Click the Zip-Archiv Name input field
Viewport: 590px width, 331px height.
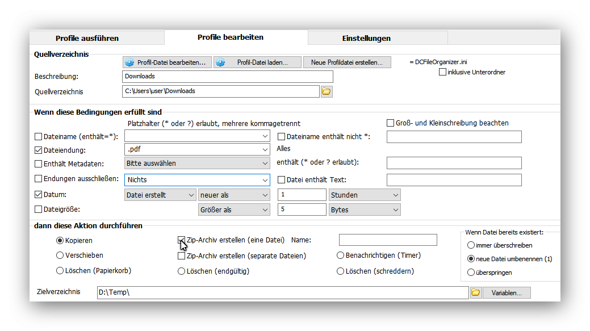click(388, 240)
